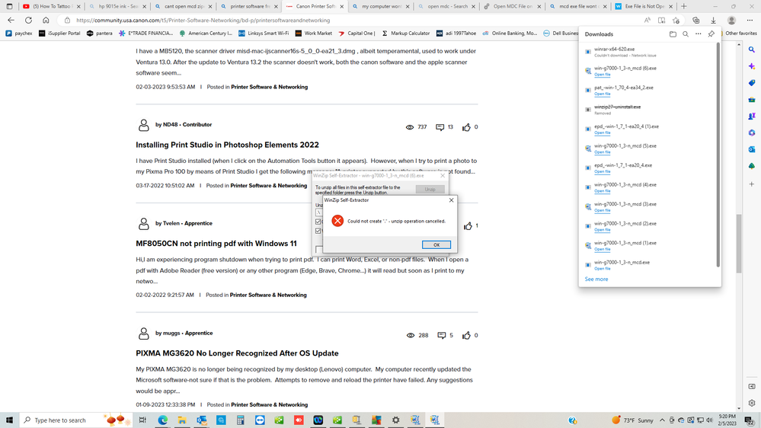
Task: Open downloads folder icon in Downloads panel
Action: 673,34
